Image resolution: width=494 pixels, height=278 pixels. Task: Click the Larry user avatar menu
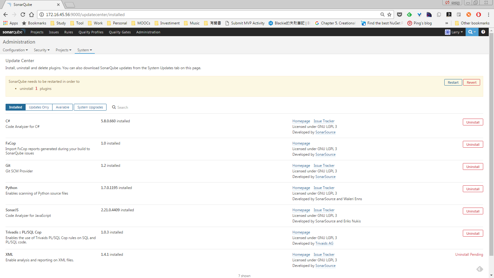click(x=454, y=32)
